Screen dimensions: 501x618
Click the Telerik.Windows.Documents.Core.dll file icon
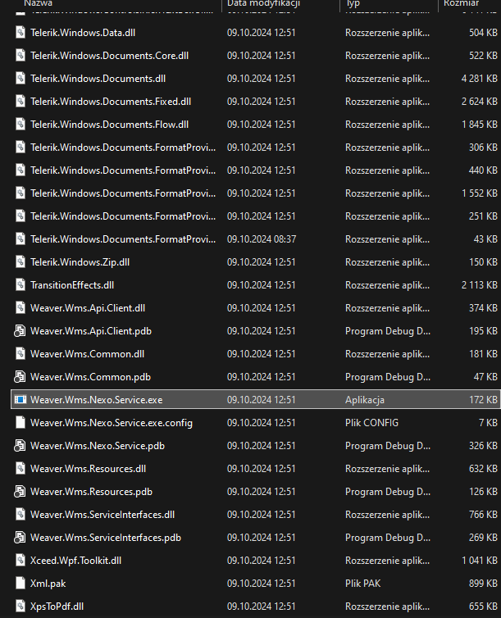20,55
